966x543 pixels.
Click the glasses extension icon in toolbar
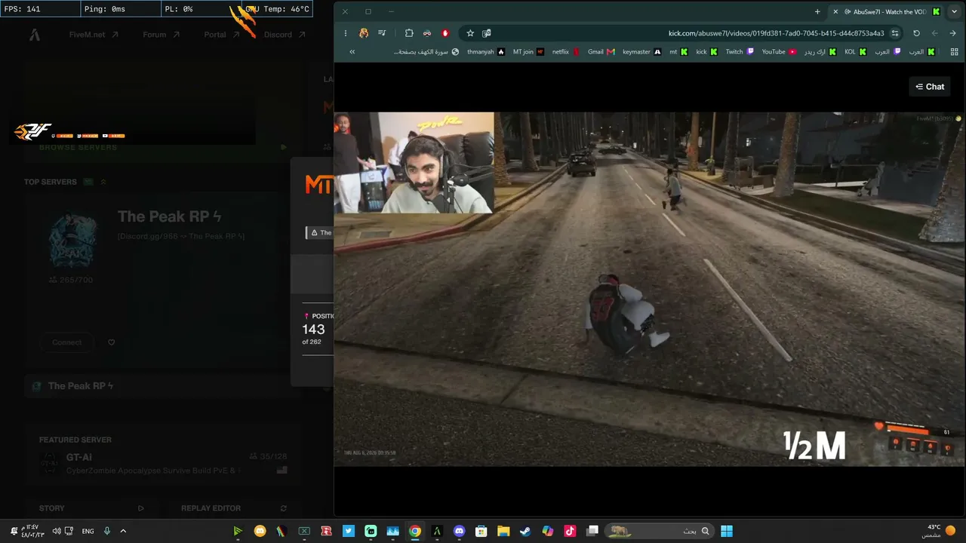(x=427, y=33)
